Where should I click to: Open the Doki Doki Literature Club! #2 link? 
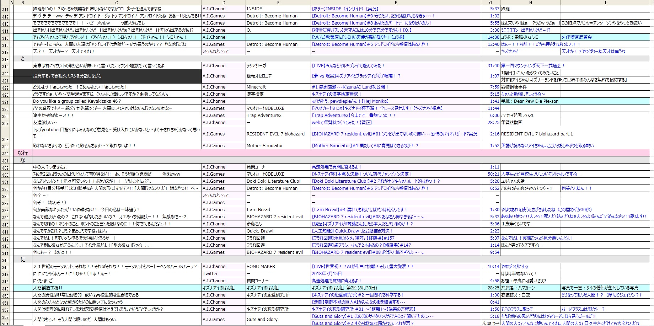pos(376,181)
